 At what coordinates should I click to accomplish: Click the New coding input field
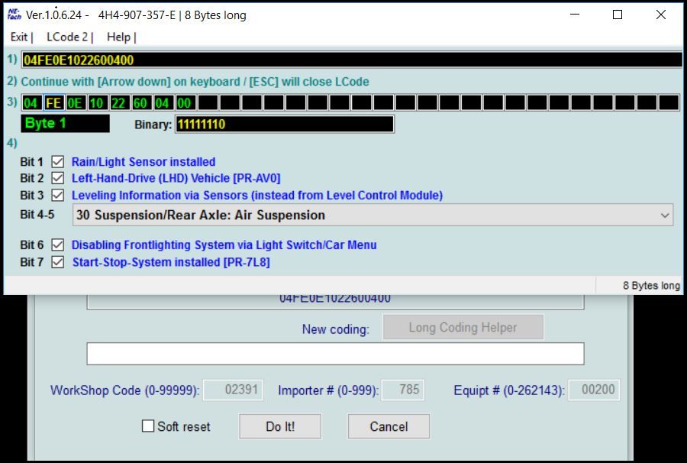336,354
